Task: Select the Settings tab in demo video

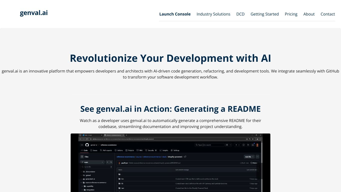Action: [175, 150]
